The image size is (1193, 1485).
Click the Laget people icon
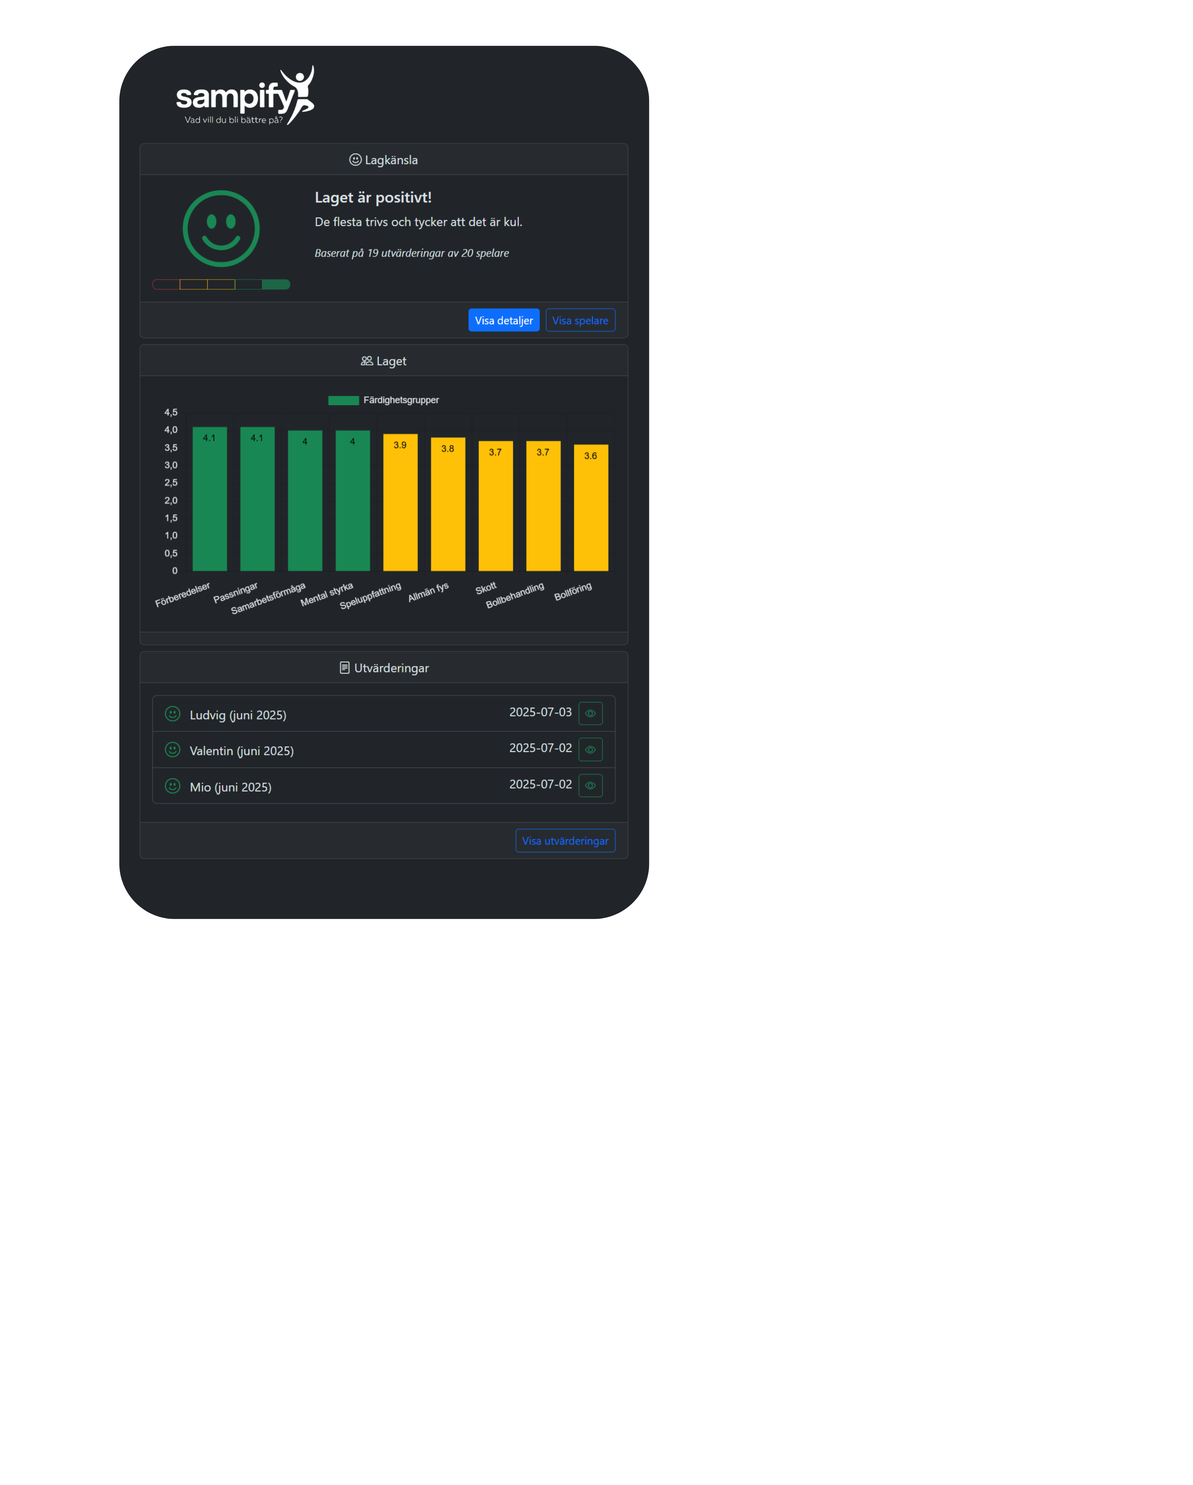click(367, 361)
